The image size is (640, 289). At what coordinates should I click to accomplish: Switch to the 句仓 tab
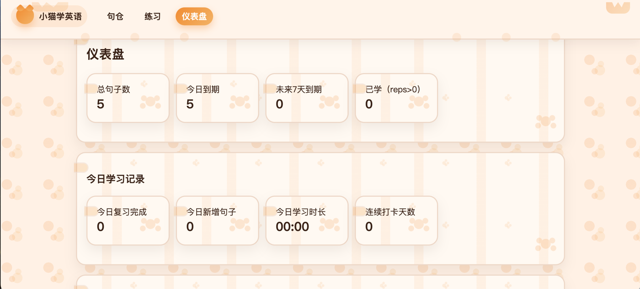115,16
